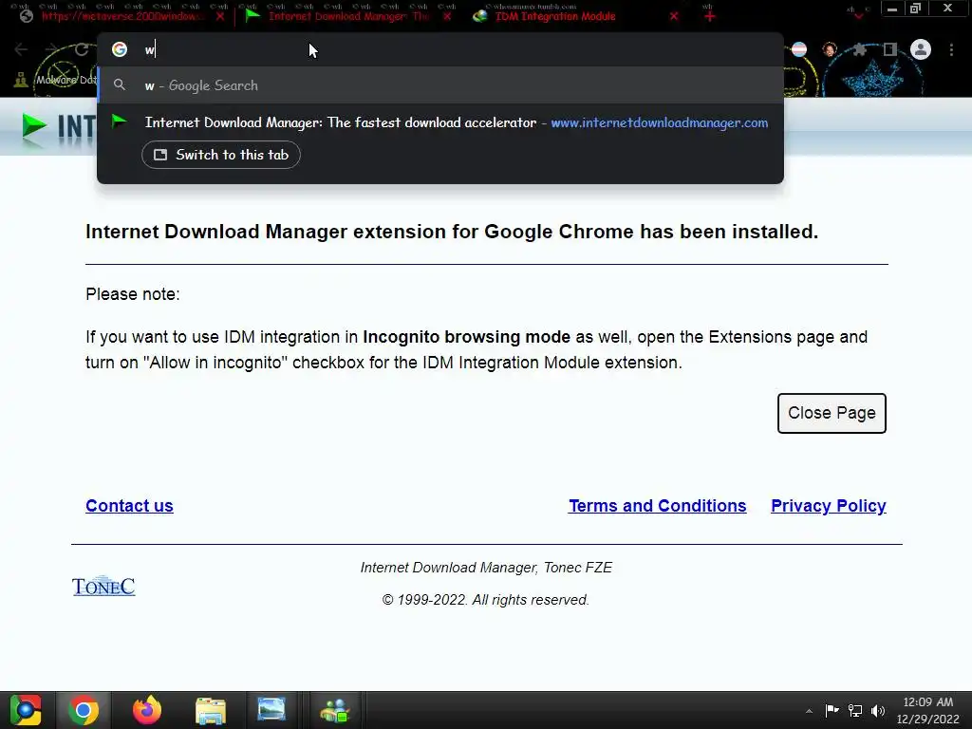This screenshot has width=972, height=729.
Task: Open the Messenger taskbar icon
Action: point(335,710)
